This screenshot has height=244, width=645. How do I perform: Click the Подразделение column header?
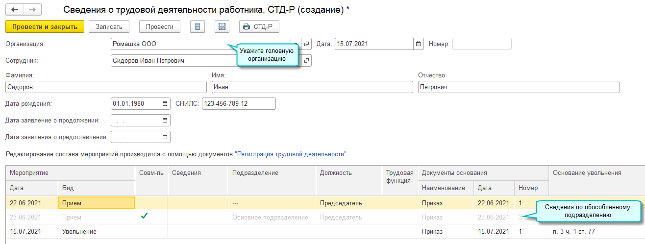(x=255, y=172)
